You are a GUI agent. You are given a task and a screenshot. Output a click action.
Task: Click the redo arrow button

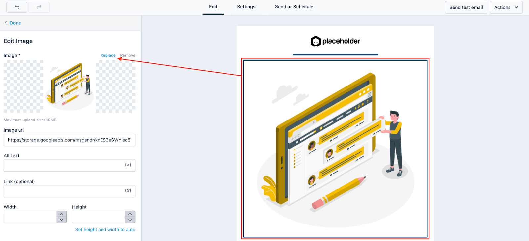(39, 7)
